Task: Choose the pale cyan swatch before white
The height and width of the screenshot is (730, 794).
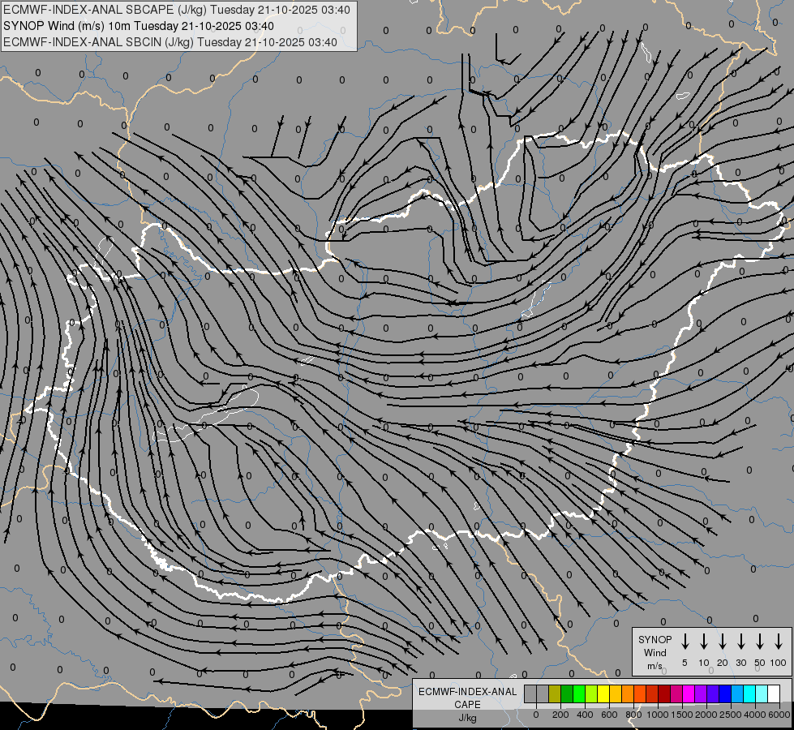Action: (761, 694)
